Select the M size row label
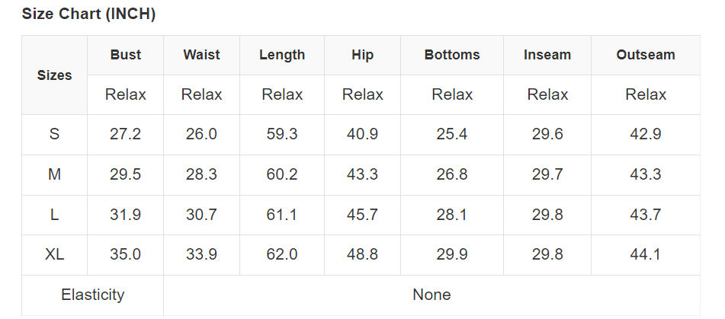Image resolution: width=725 pixels, height=319 pixels. click(55, 174)
